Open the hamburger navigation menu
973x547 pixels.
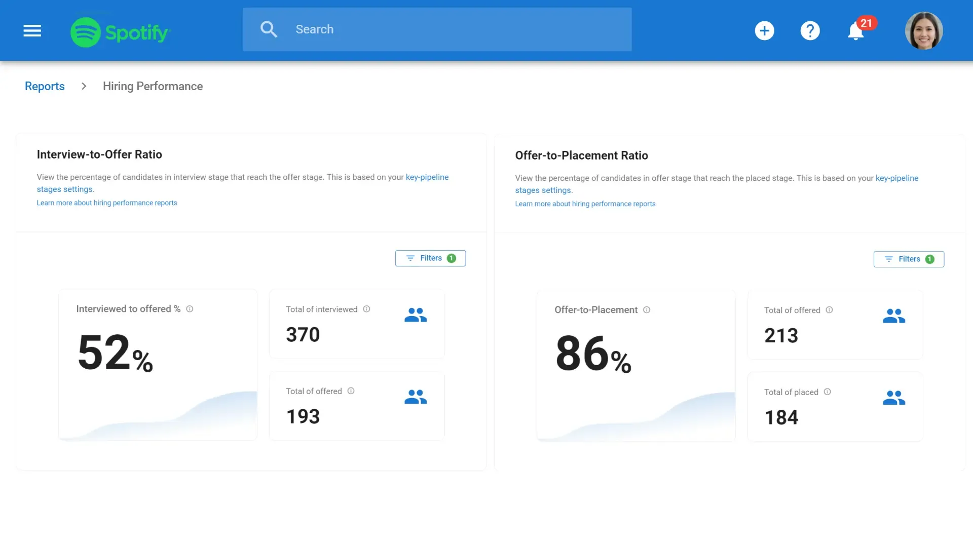(x=32, y=31)
